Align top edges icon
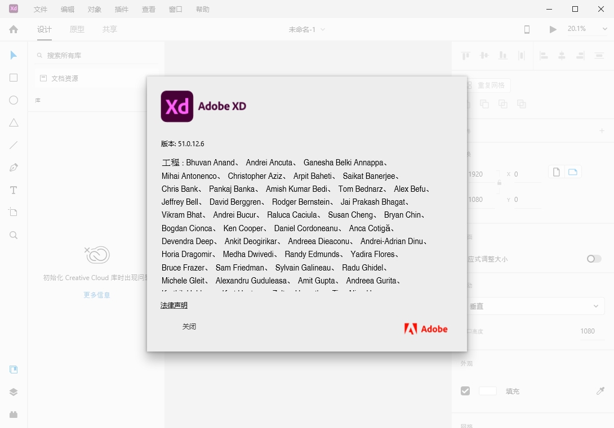 point(466,56)
